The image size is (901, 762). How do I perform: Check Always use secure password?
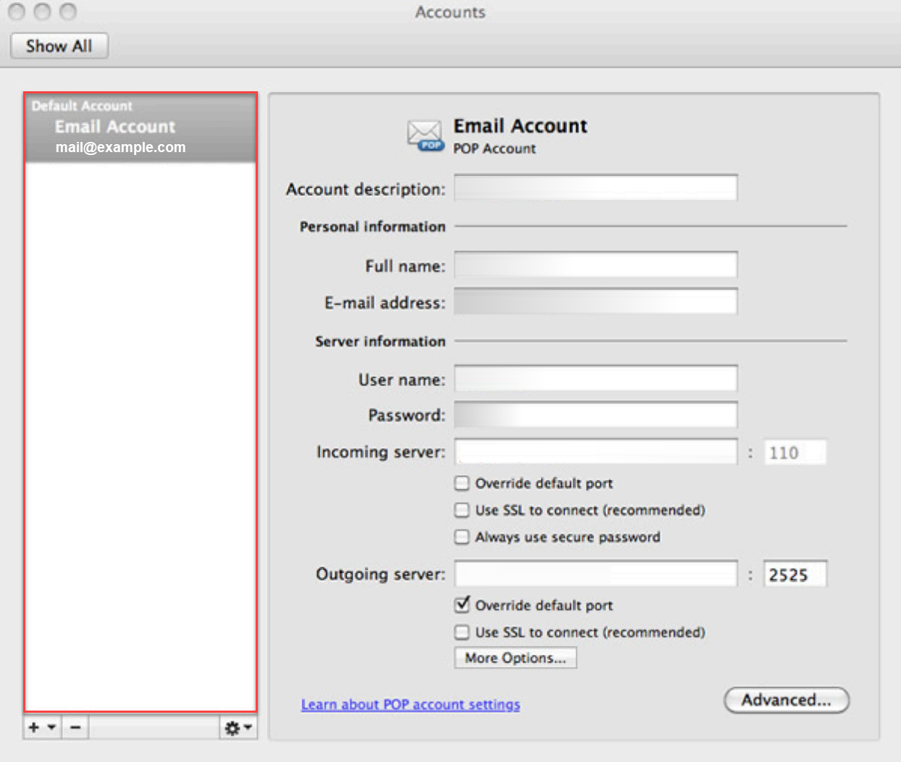click(x=461, y=537)
